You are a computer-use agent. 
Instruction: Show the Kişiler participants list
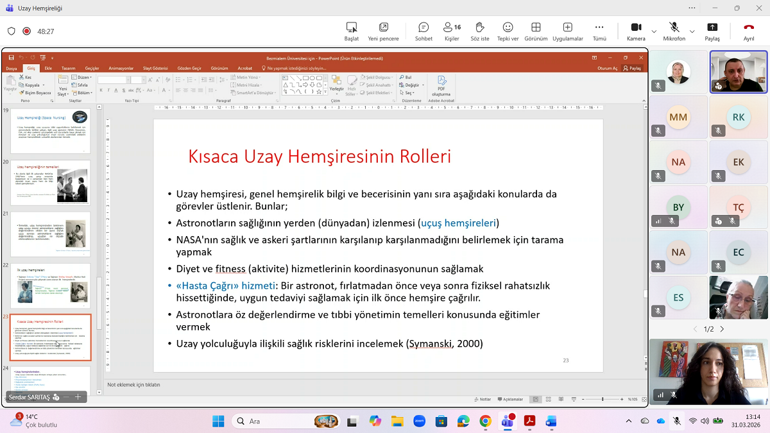[x=452, y=31]
